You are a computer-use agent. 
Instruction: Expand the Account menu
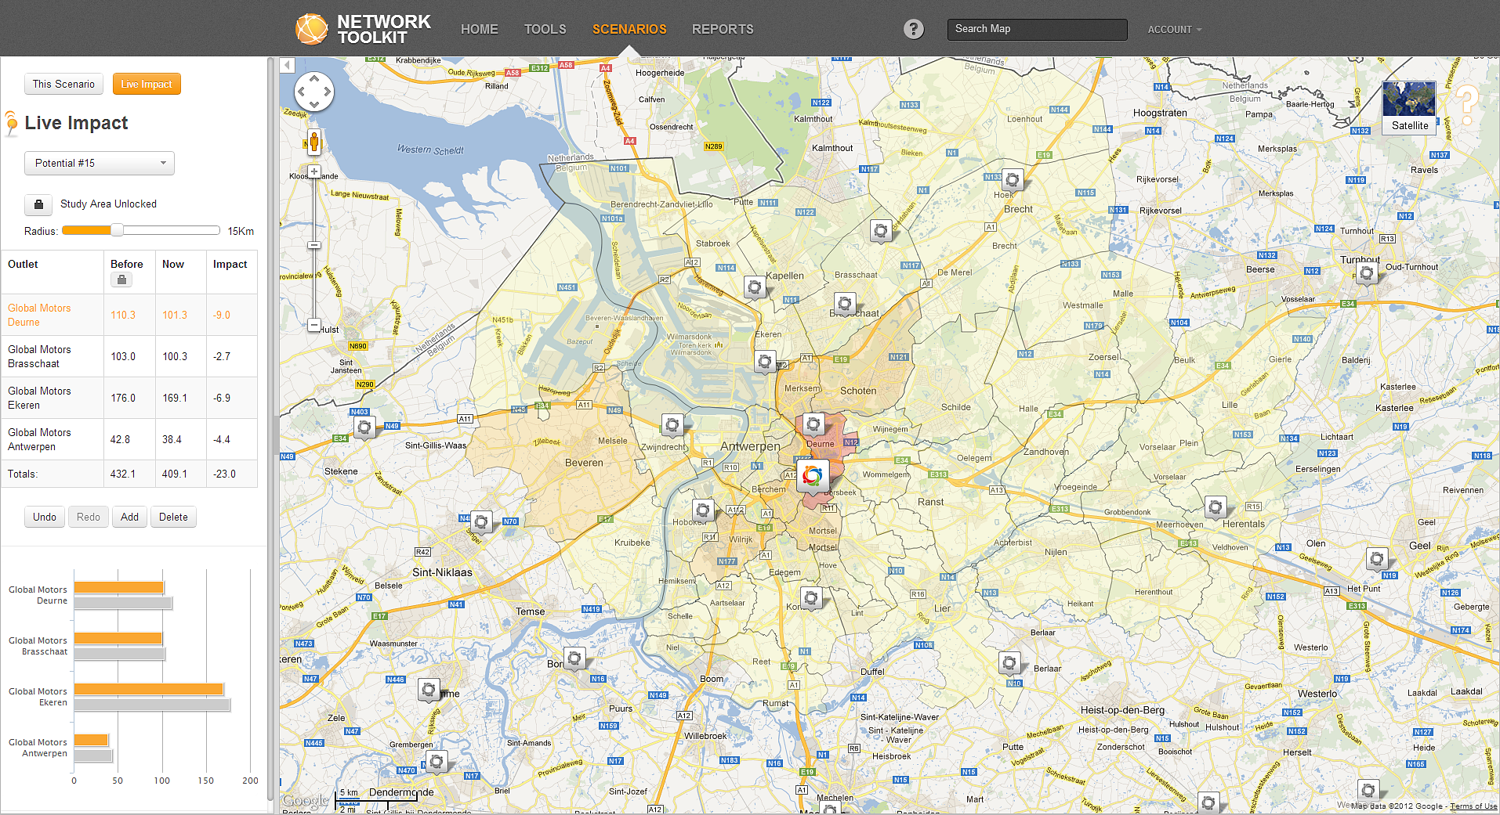(1174, 29)
